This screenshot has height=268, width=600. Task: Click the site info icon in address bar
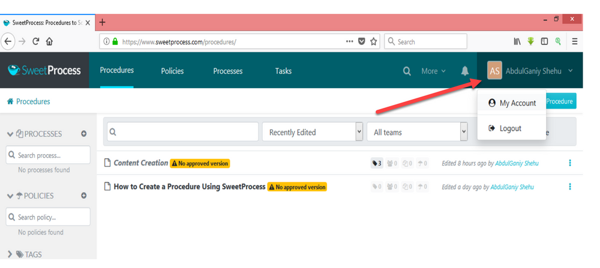tap(106, 42)
